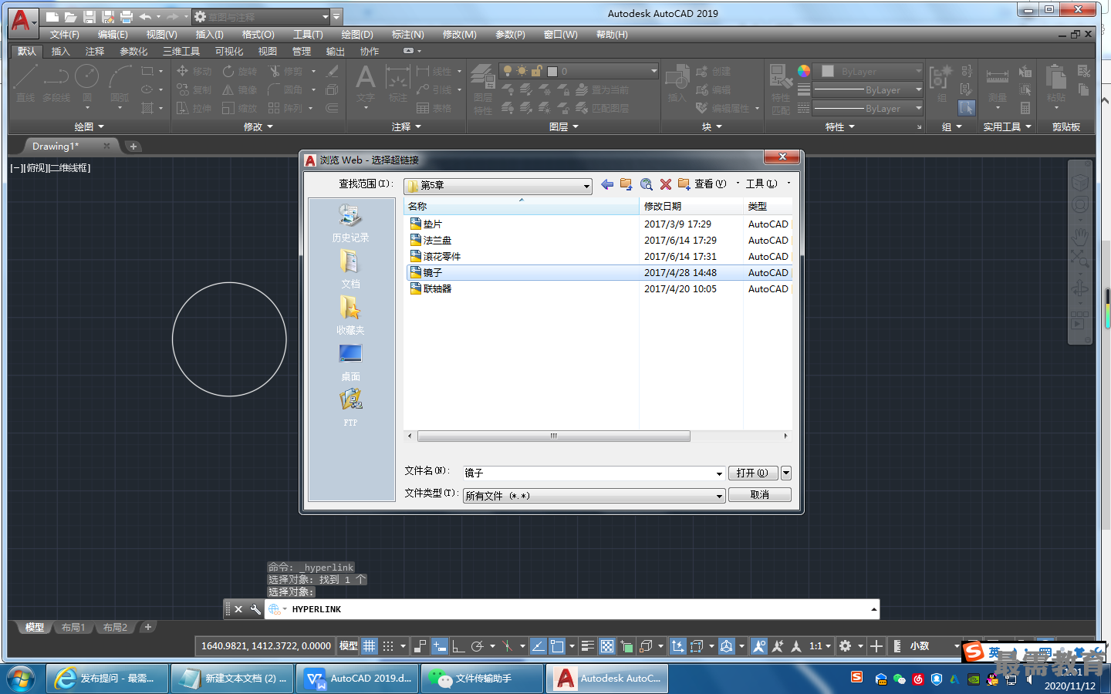Go up one folder level in dialog

point(626,184)
